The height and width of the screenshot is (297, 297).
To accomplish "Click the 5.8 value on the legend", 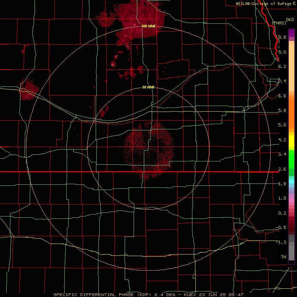I will 282,111.
